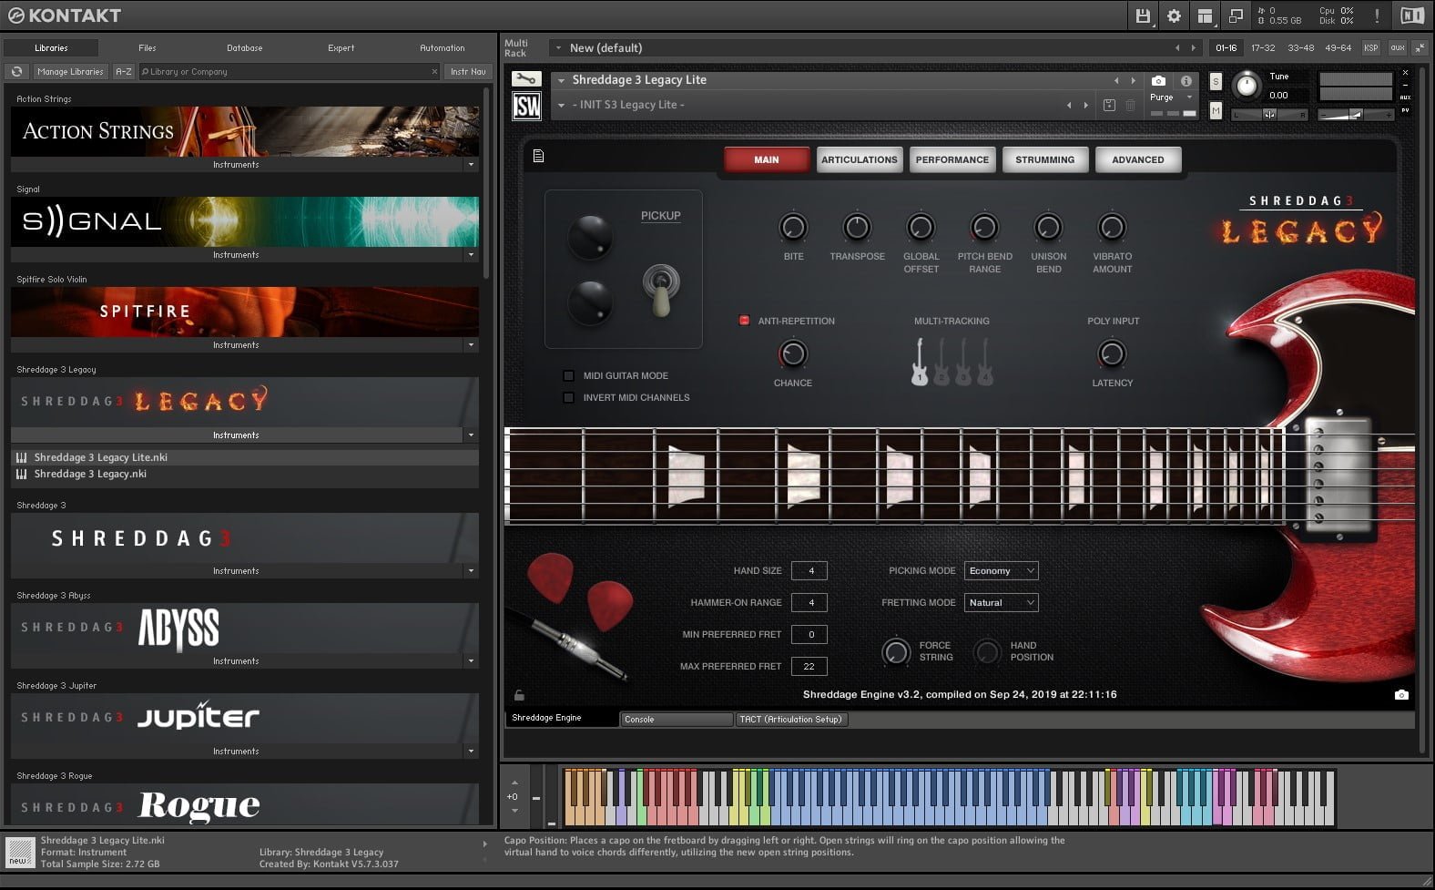Switch to the Advanced tab
This screenshot has height=890, width=1435.
click(1138, 159)
